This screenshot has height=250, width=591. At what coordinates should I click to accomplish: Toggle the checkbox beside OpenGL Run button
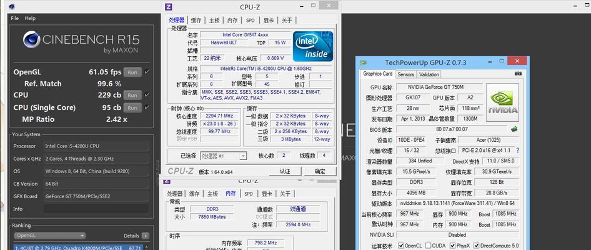click(147, 72)
